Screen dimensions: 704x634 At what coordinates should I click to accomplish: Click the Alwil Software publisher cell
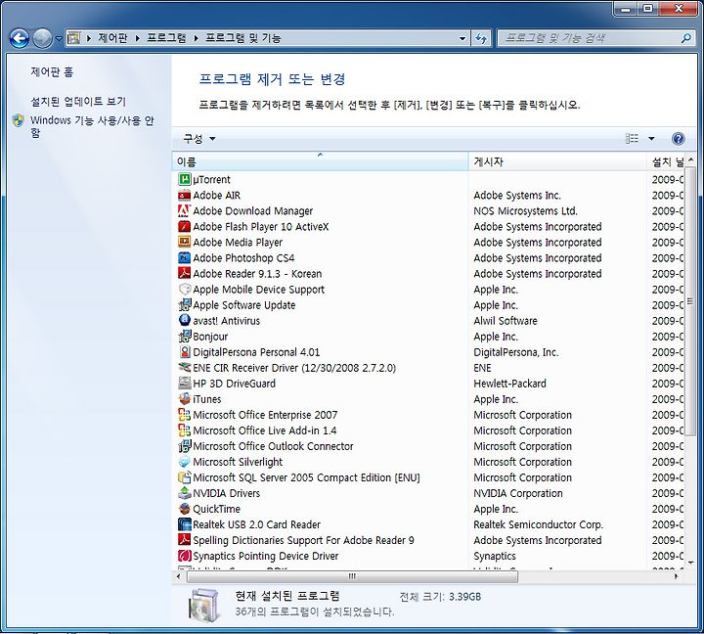click(506, 321)
